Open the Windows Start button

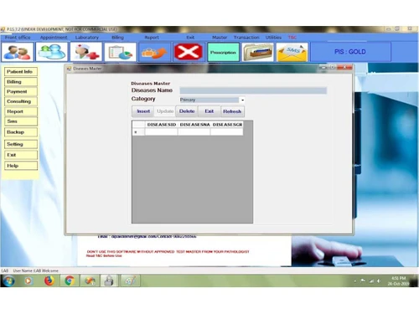coord(8,281)
